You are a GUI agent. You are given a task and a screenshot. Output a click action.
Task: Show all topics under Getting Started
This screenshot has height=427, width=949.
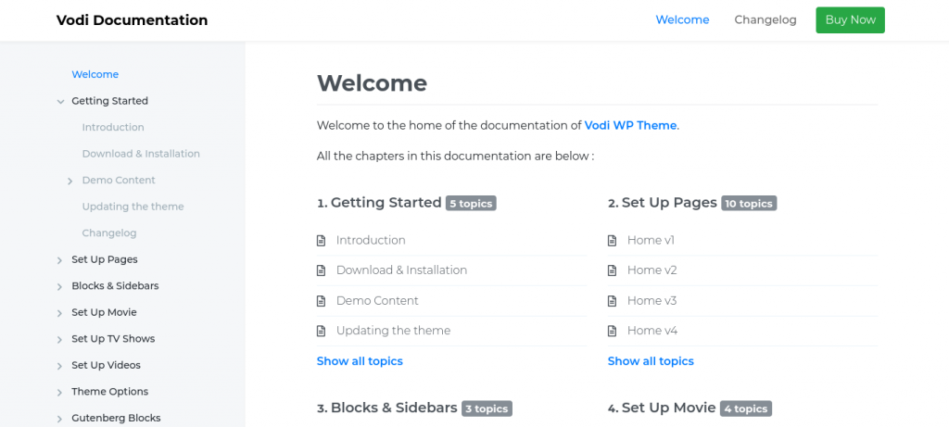point(360,361)
